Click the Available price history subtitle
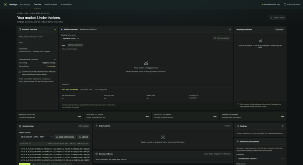Image resolution: width=303 pixels, height=165 pixels. pyautogui.click(x=88, y=29)
